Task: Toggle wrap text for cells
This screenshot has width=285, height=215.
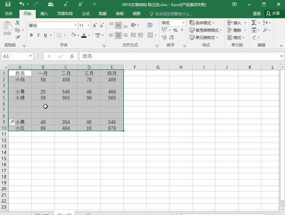Action: [x=150, y=25]
